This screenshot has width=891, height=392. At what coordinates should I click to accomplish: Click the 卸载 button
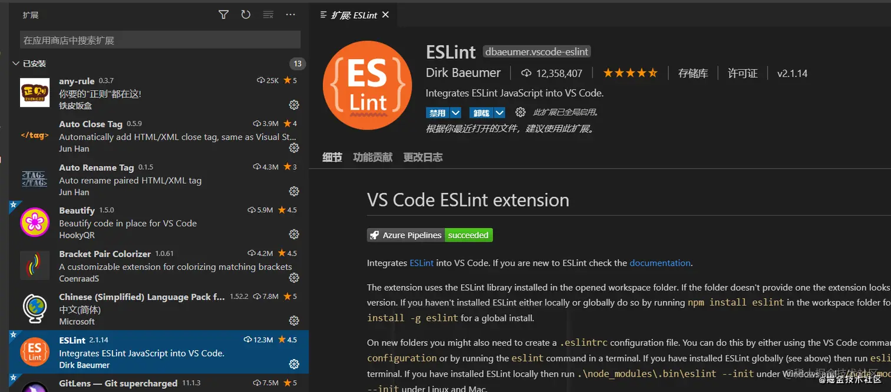click(481, 113)
